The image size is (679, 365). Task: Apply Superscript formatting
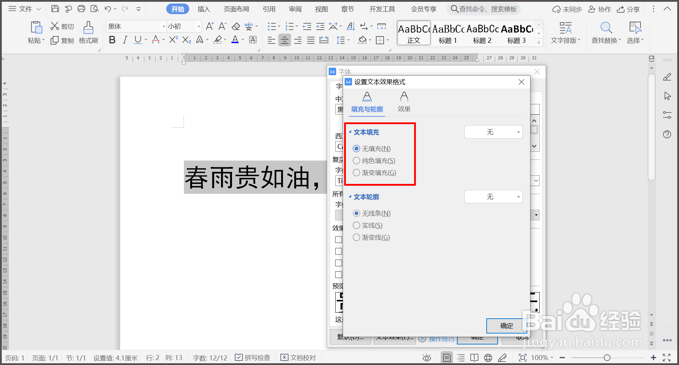pos(173,40)
